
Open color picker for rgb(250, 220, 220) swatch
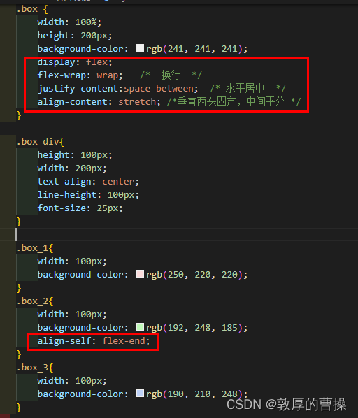point(140,274)
